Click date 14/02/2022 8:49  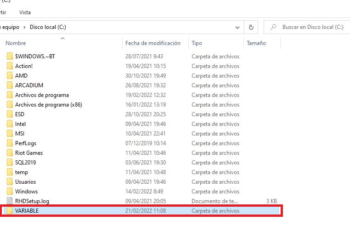tap(144, 192)
